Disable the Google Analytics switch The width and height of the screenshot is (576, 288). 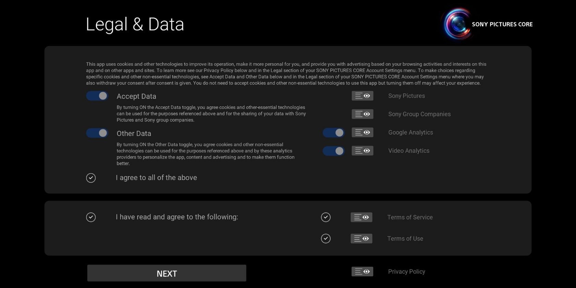pyautogui.click(x=333, y=132)
